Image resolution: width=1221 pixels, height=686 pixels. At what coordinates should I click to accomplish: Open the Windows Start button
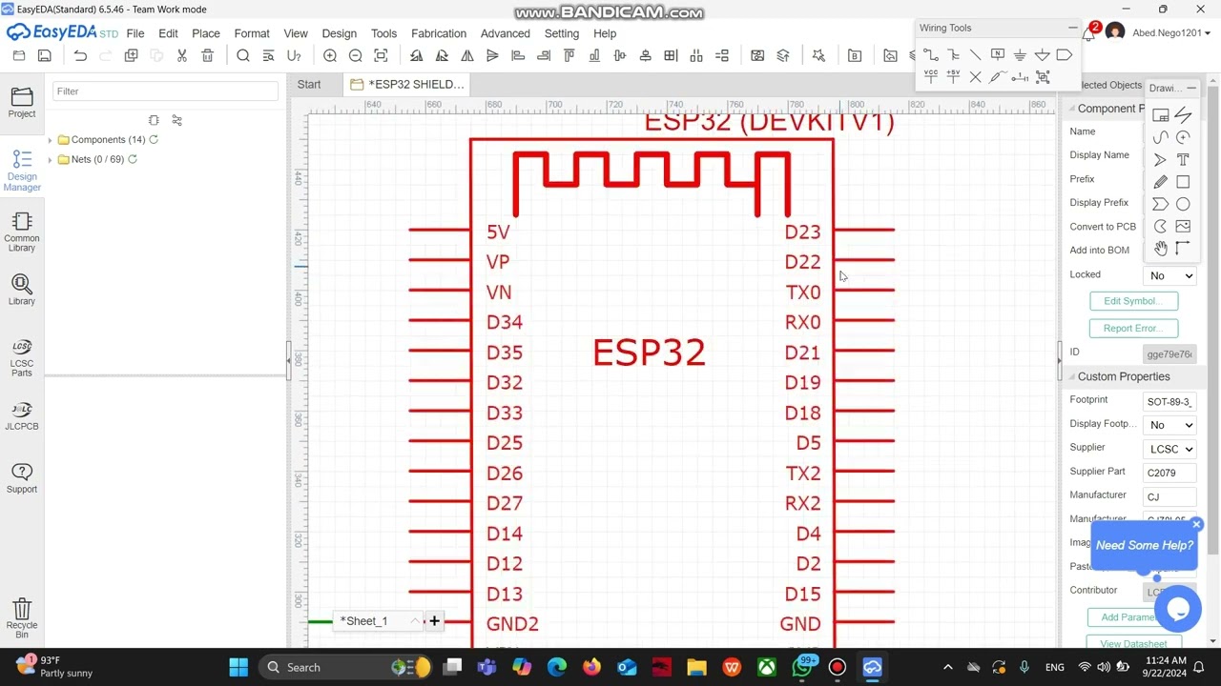[x=238, y=667]
